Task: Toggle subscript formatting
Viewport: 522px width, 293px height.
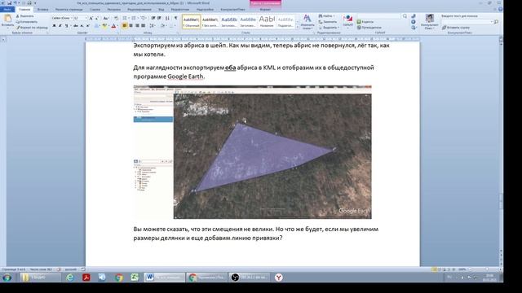Action: tap(82, 25)
